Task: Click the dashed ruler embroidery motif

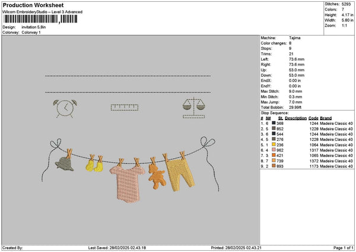Action: 125,108
